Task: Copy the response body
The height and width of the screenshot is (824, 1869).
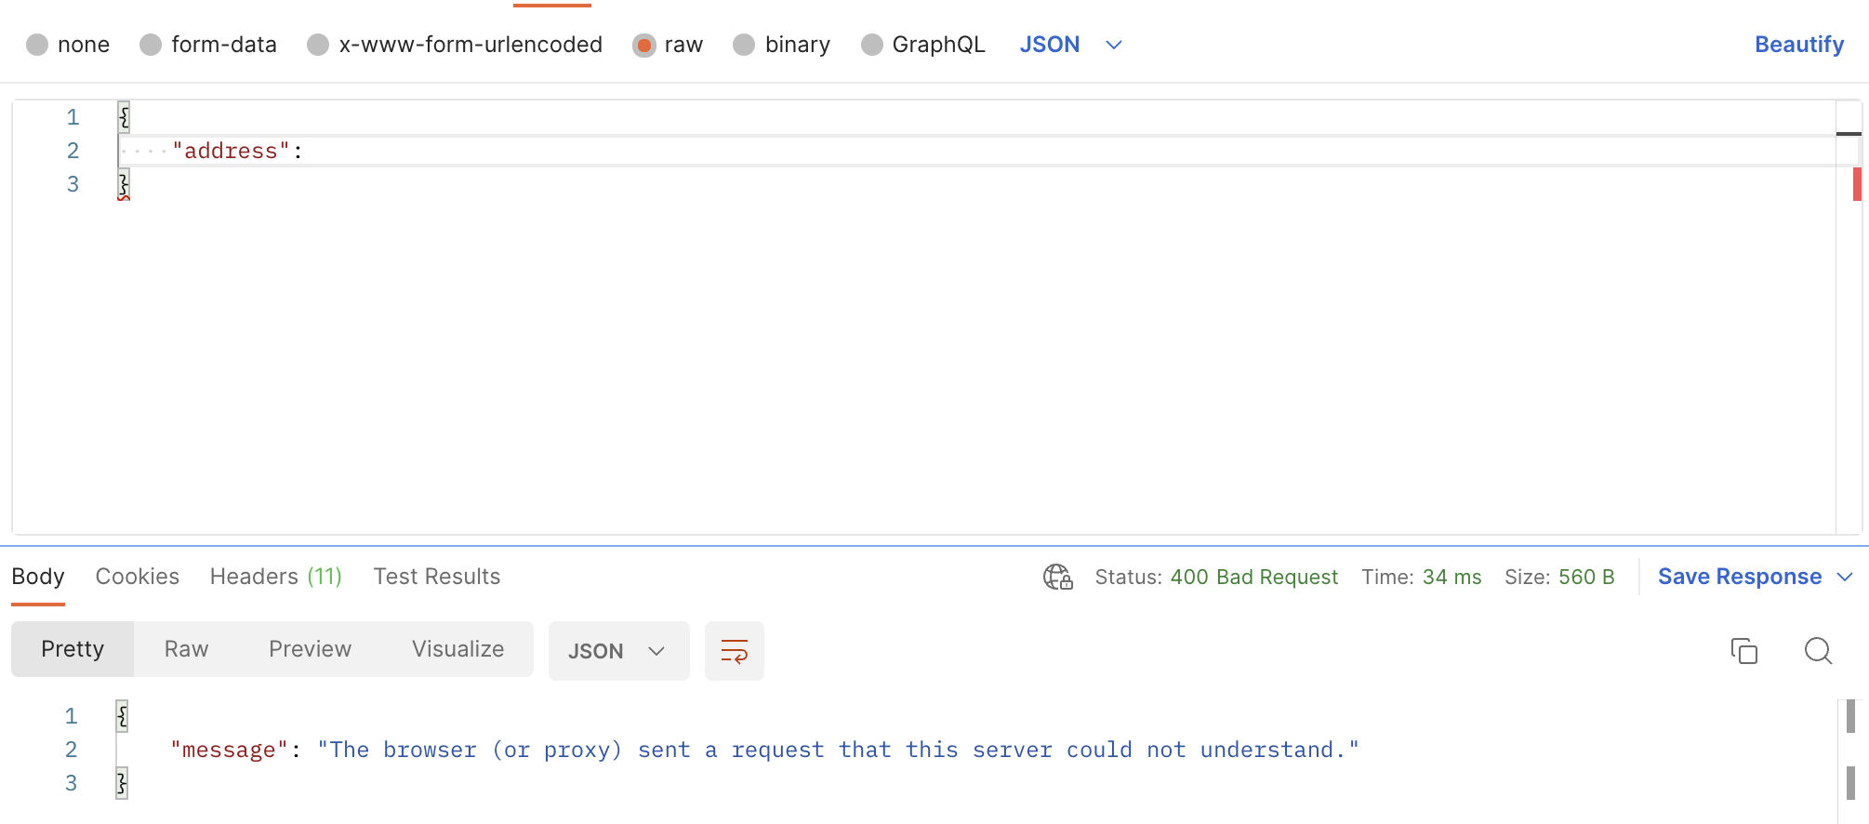Action: pyautogui.click(x=1744, y=651)
